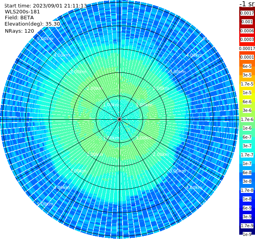Select the 0.0017 colorbar tick label

point(247,13)
